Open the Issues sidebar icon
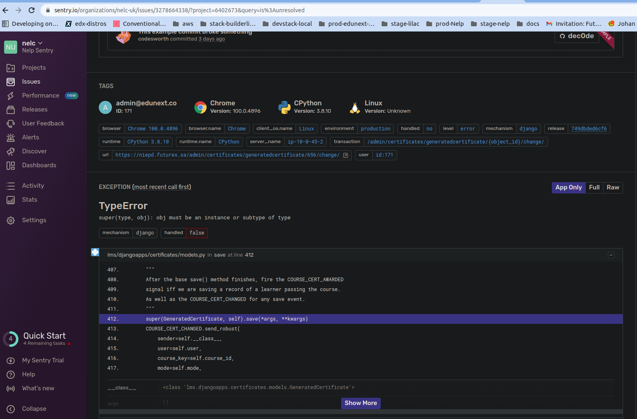Viewport: 637px width, 419px height. pos(11,82)
